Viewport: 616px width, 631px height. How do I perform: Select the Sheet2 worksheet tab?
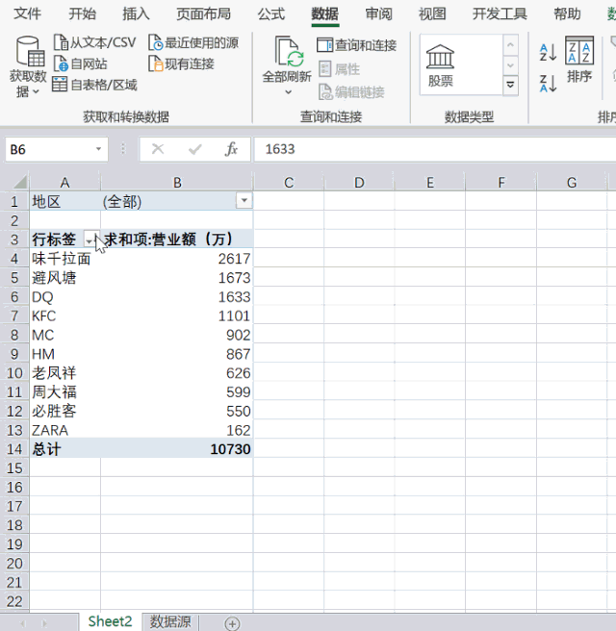pyautogui.click(x=110, y=621)
